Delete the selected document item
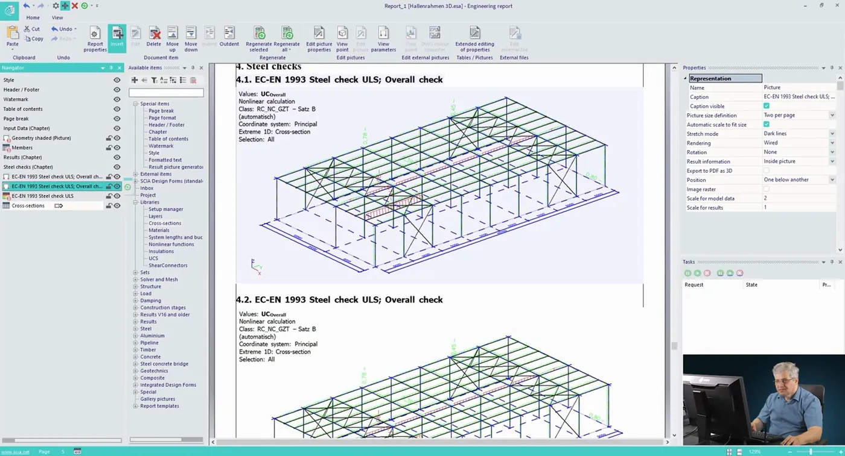The height and width of the screenshot is (456, 845). coord(154,37)
